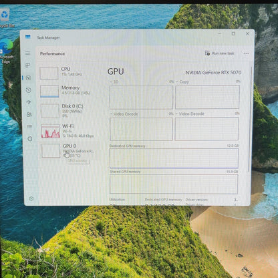The image size is (278, 278).
Task: Click the Run new task button
Action: (220, 53)
